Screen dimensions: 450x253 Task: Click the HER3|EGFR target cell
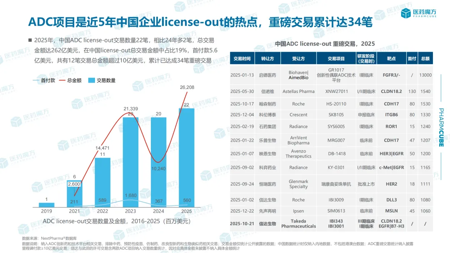(x=391, y=154)
